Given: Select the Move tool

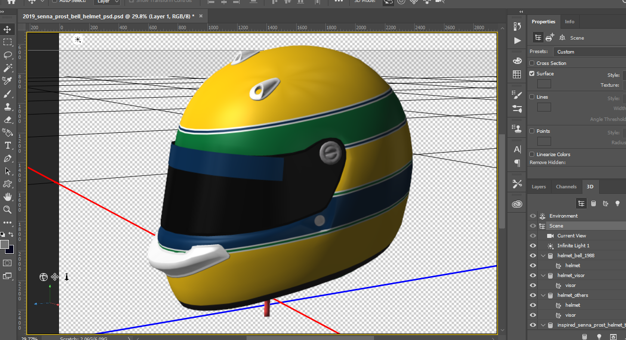Looking at the screenshot, I should click(x=7, y=30).
